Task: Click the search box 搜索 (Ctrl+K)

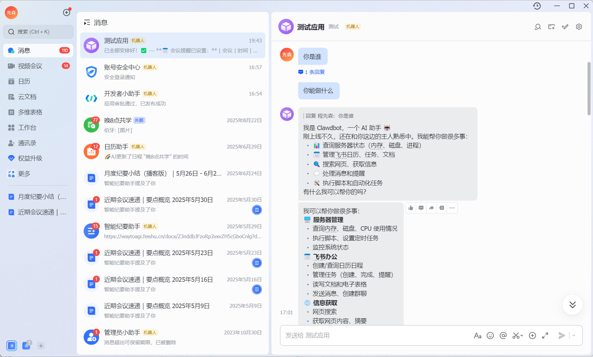Action: pyautogui.click(x=38, y=32)
